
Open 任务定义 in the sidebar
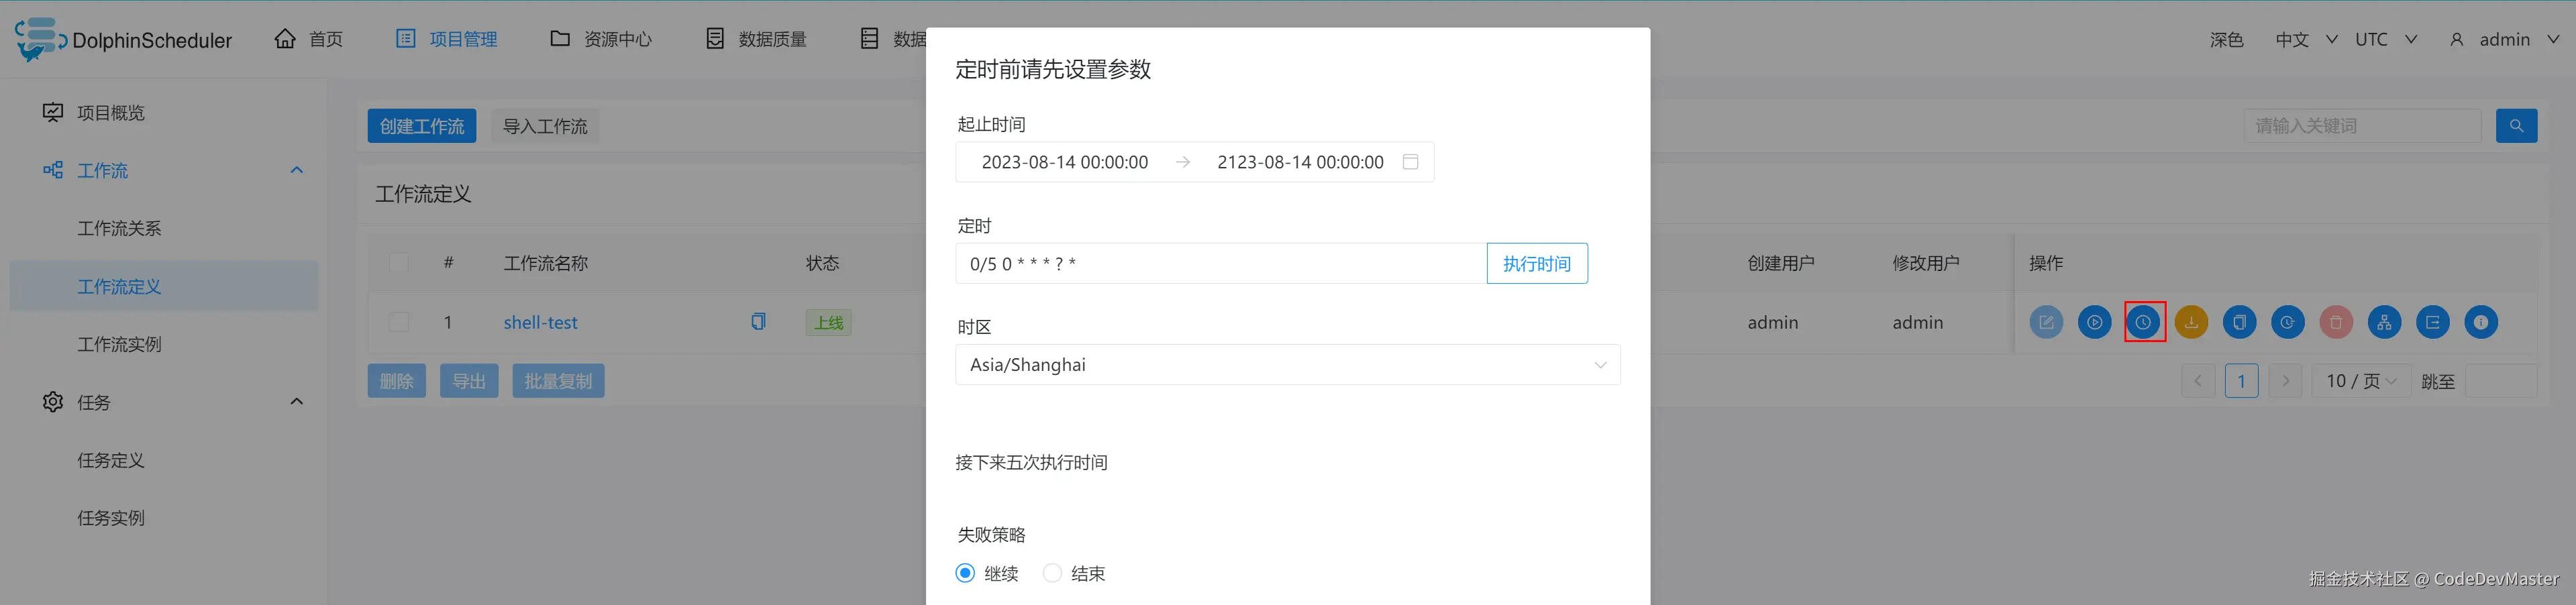(111, 461)
